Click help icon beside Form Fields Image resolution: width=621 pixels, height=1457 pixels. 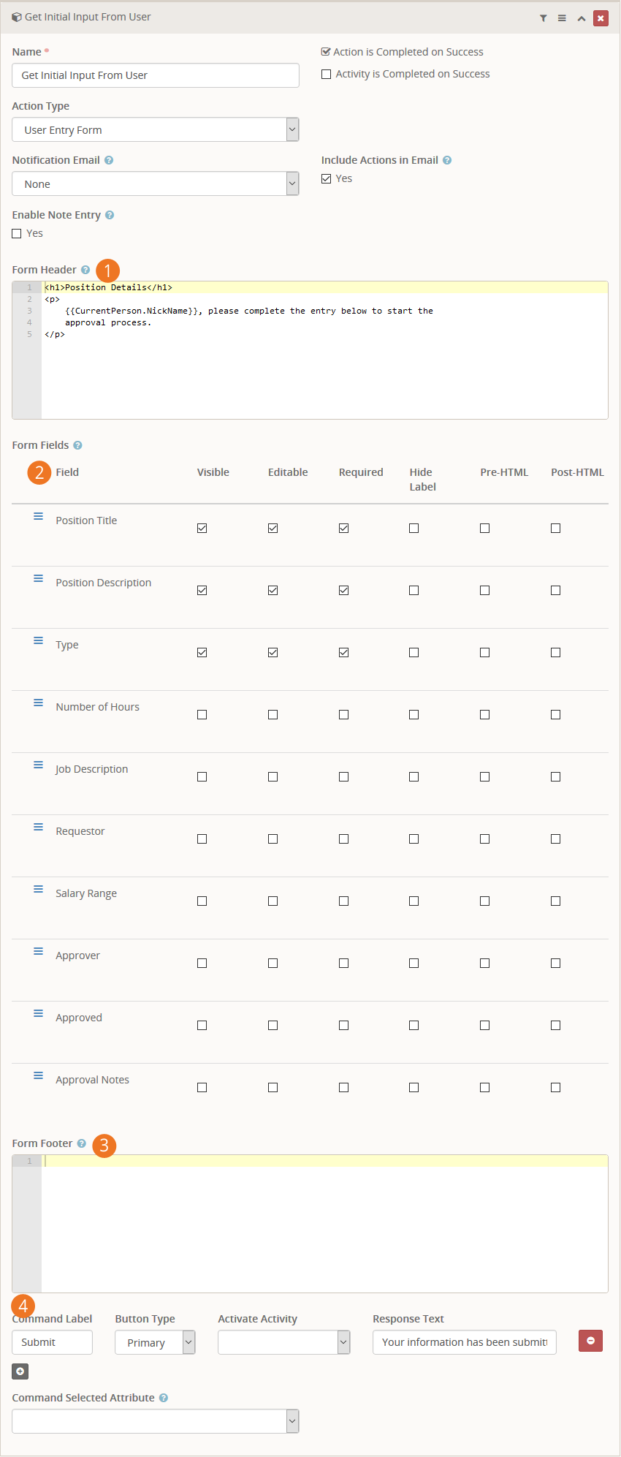point(77,445)
